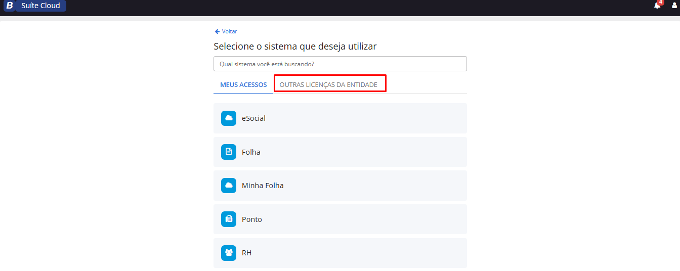Click the Suite Cloud label

point(40,6)
